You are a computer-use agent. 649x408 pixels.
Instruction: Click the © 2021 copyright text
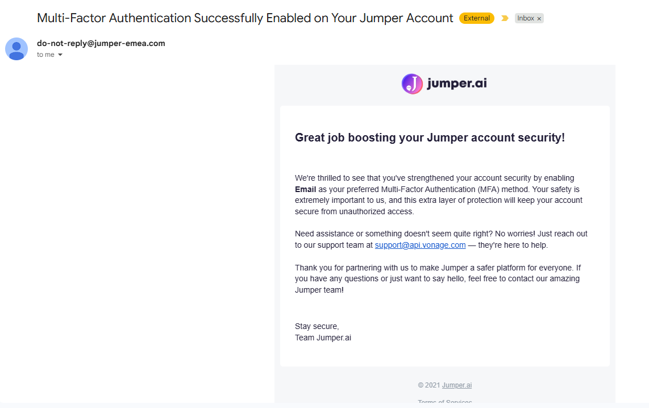(x=429, y=385)
